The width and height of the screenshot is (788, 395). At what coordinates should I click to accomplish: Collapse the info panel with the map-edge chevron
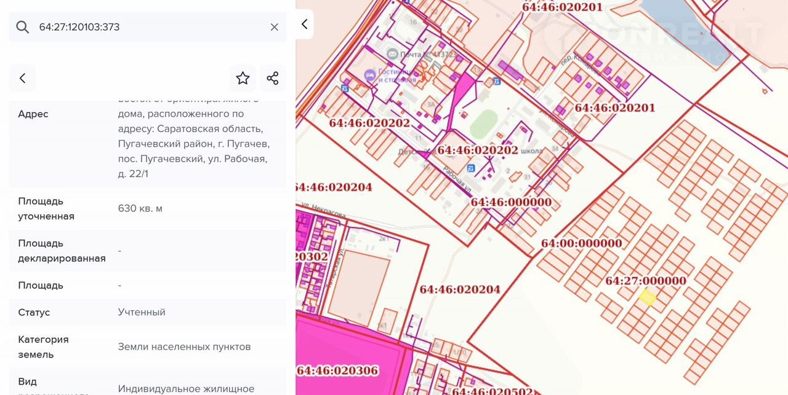[304, 25]
